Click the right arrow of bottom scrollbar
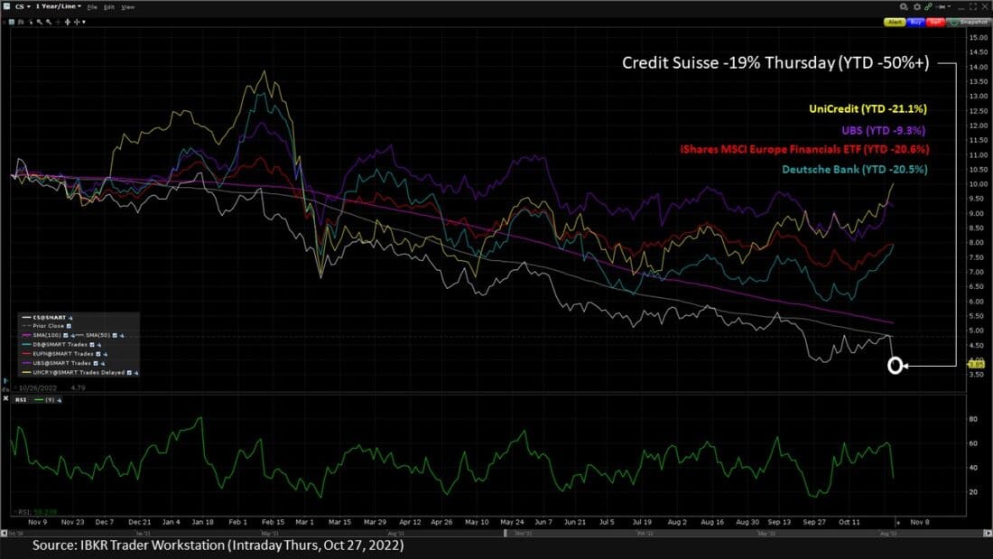 pos(988,534)
